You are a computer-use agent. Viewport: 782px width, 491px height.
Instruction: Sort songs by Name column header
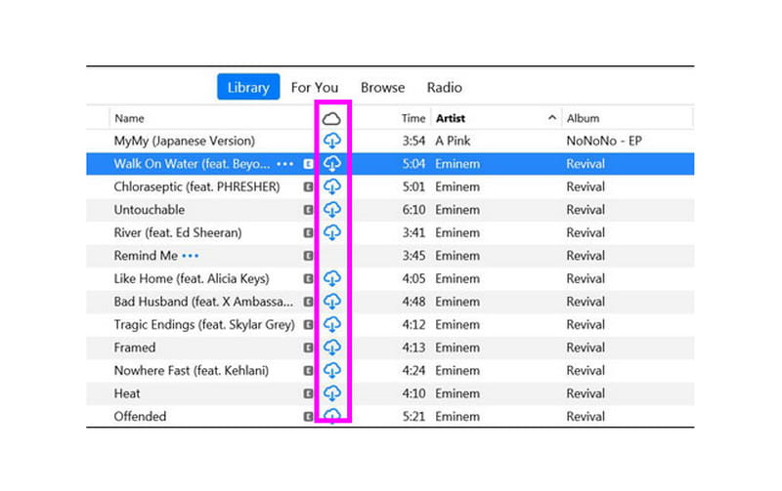point(129,118)
